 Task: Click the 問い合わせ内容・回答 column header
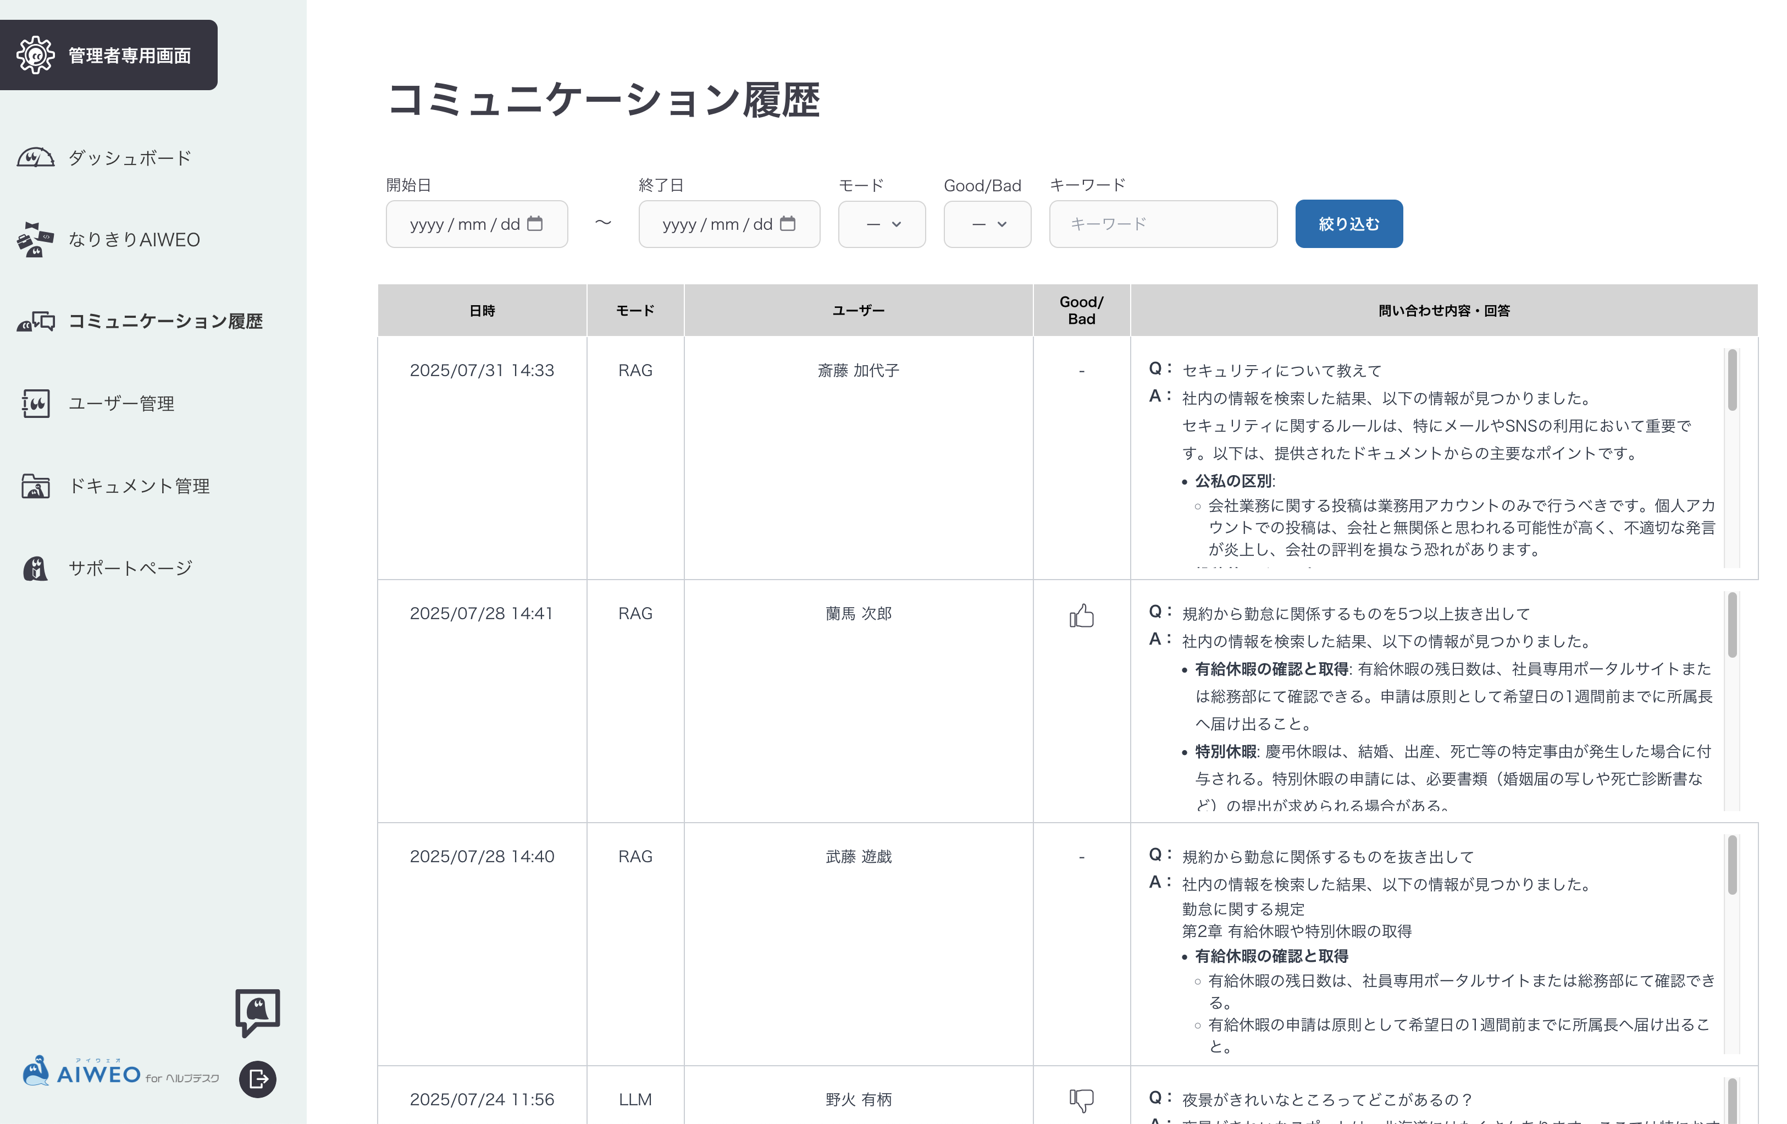tap(1444, 310)
